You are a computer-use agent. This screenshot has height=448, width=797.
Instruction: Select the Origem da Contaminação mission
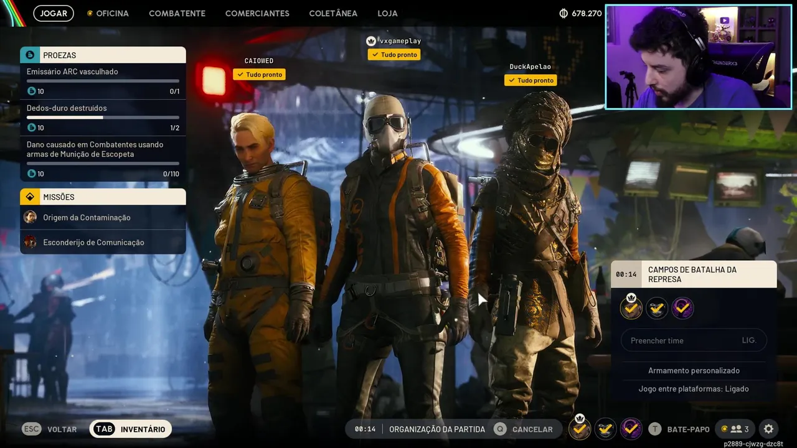pos(103,217)
